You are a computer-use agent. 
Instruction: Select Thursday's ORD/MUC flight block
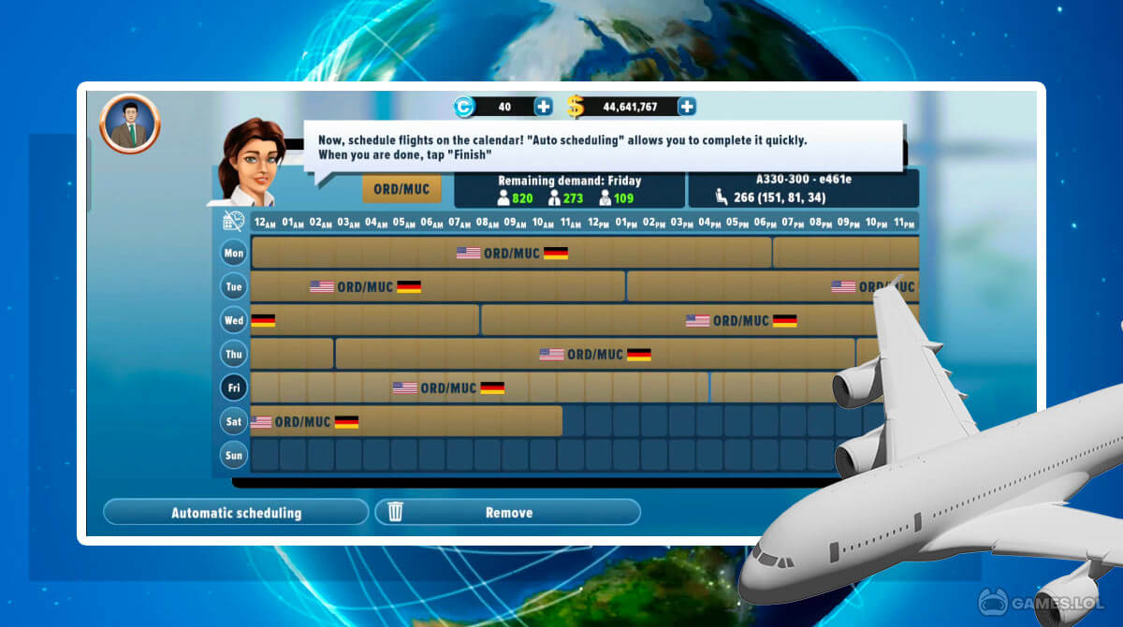[594, 354]
